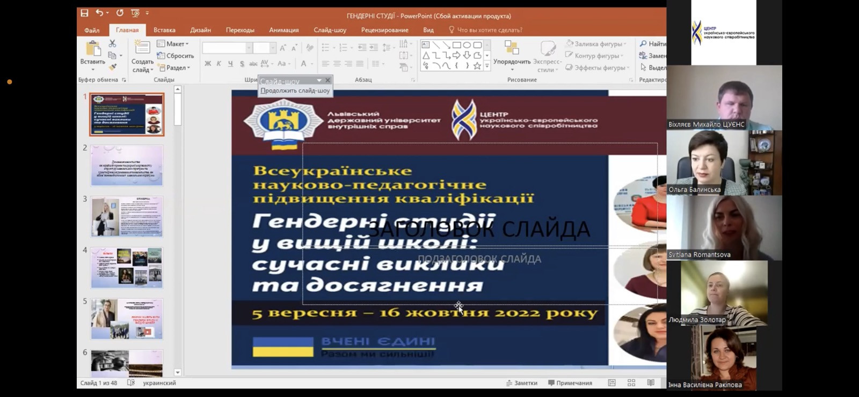The width and height of the screenshot is (859, 397).
Task: Open the font name combo box
Action: pyautogui.click(x=227, y=48)
